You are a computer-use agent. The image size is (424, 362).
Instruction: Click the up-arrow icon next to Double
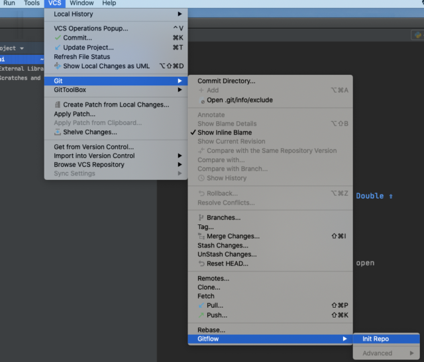(x=391, y=197)
